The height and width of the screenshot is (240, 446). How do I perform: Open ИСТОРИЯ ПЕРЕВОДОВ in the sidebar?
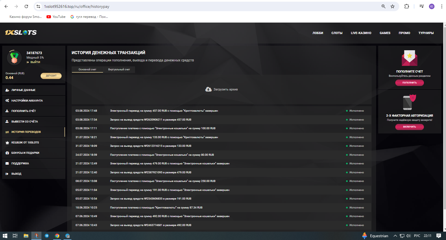pos(34,132)
